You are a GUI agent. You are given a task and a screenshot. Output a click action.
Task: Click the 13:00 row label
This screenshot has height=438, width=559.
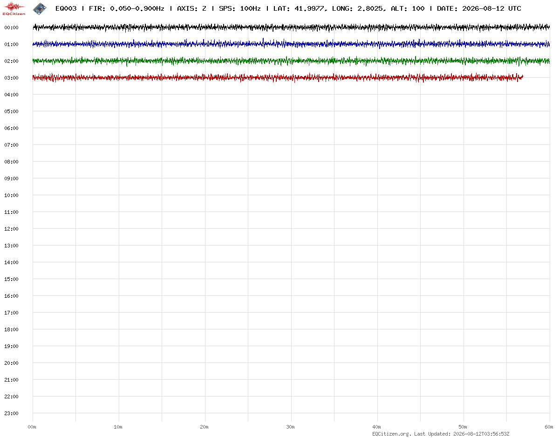pyautogui.click(x=11, y=246)
